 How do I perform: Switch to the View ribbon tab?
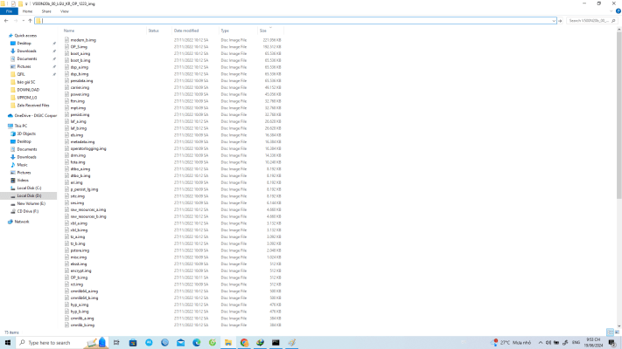click(x=64, y=11)
